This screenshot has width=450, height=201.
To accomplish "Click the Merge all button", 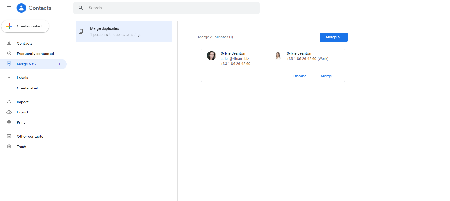I will pos(334,37).
